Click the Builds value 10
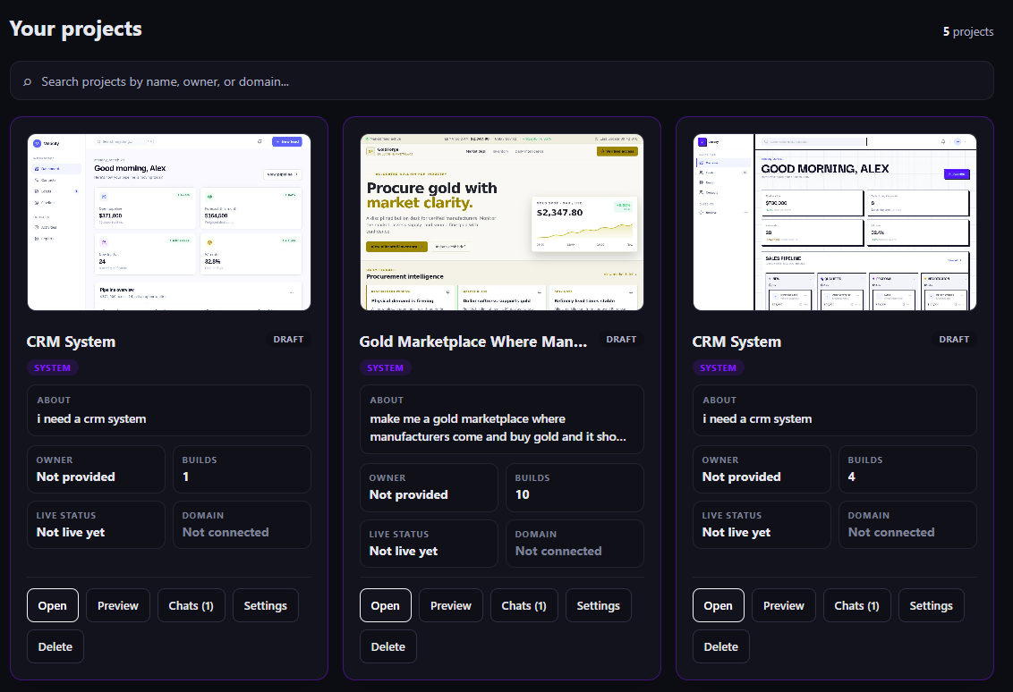Viewport: 1013px width, 692px height. click(522, 494)
